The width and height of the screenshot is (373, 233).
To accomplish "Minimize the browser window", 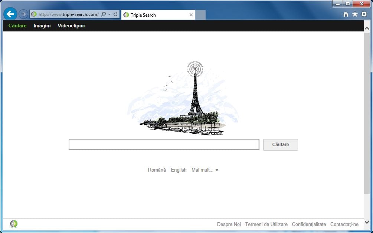I will click(337, 4).
